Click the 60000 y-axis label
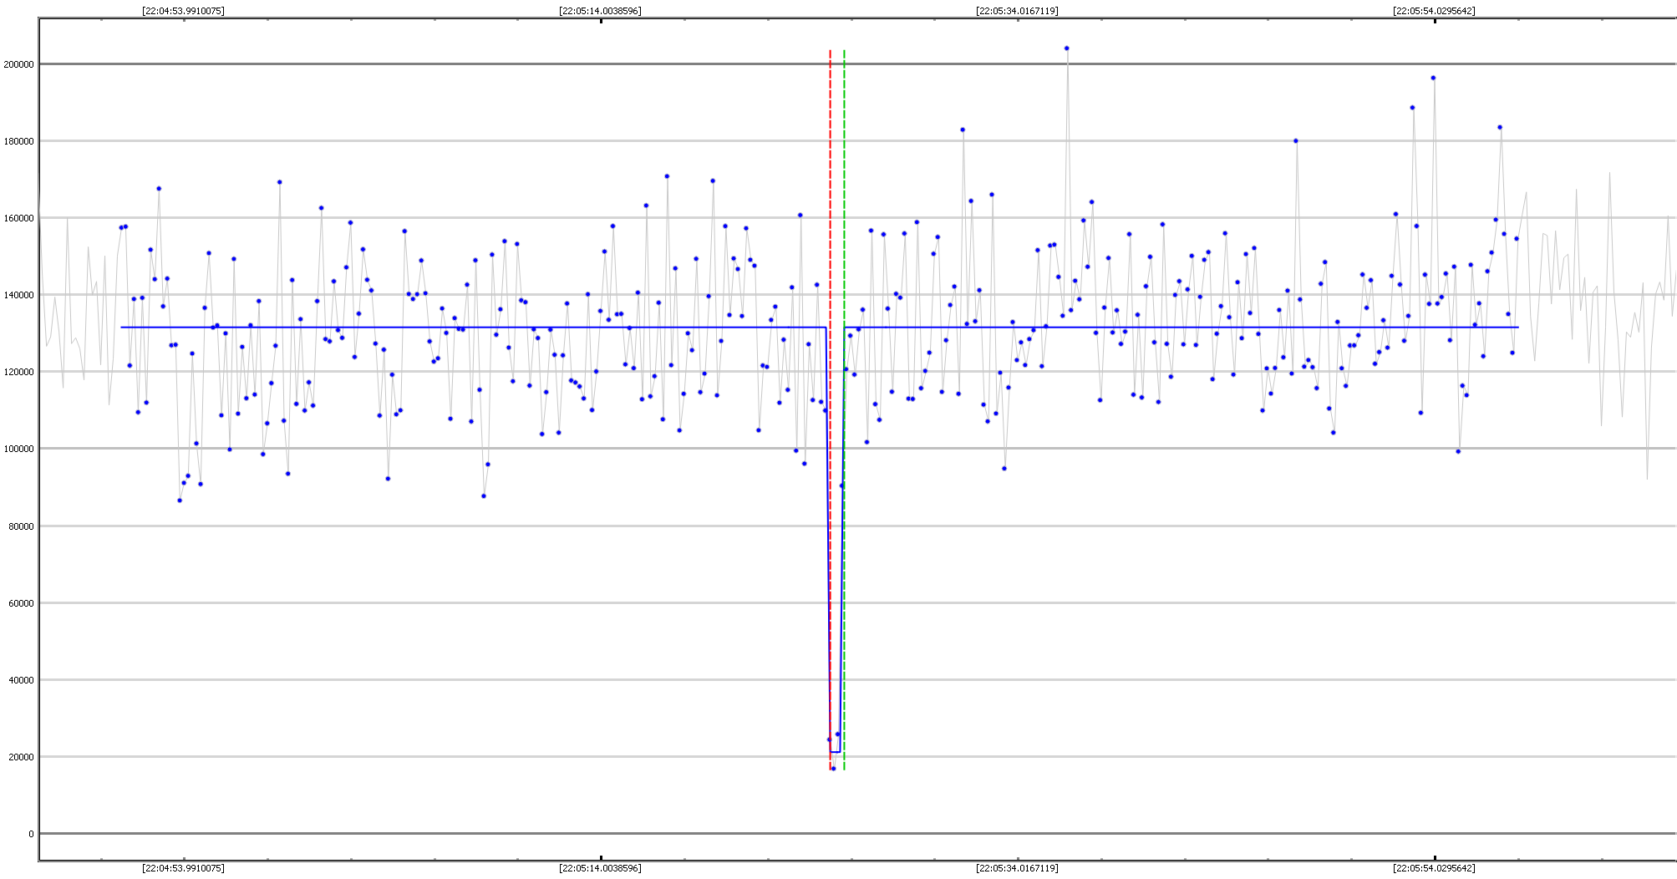 [x=22, y=603]
